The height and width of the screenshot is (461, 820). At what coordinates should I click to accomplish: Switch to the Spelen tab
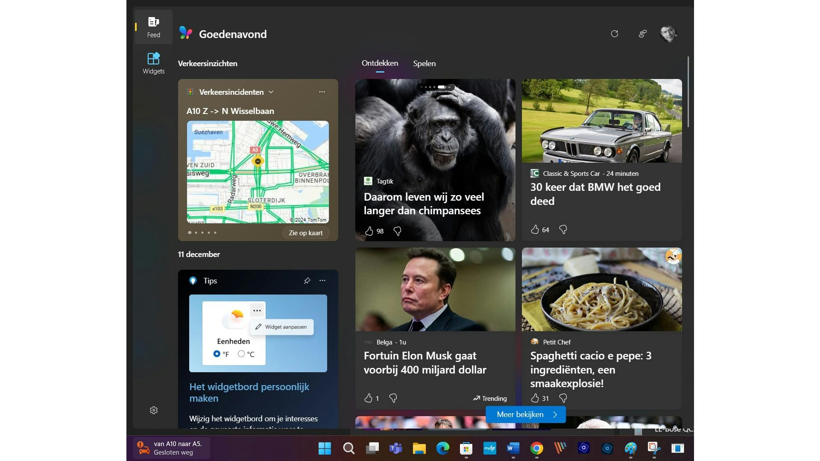tap(424, 63)
